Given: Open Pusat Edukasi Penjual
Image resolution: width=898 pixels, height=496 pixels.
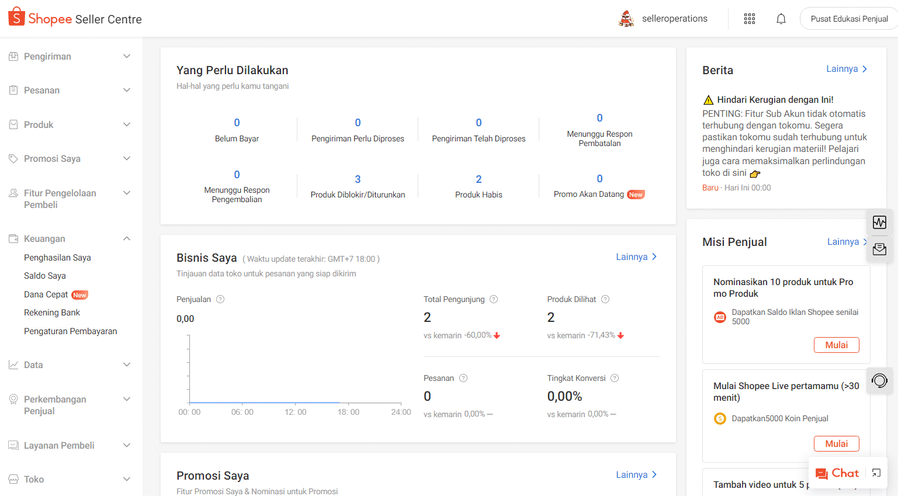Looking at the screenshot, I should coord(849,19).
